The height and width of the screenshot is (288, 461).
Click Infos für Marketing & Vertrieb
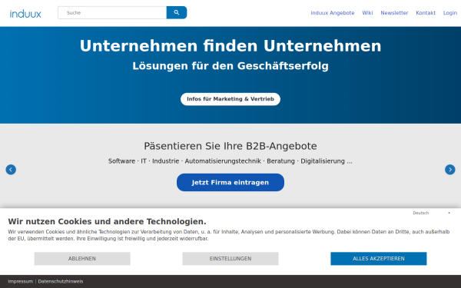pyautogui.click(x=230, y=99)
